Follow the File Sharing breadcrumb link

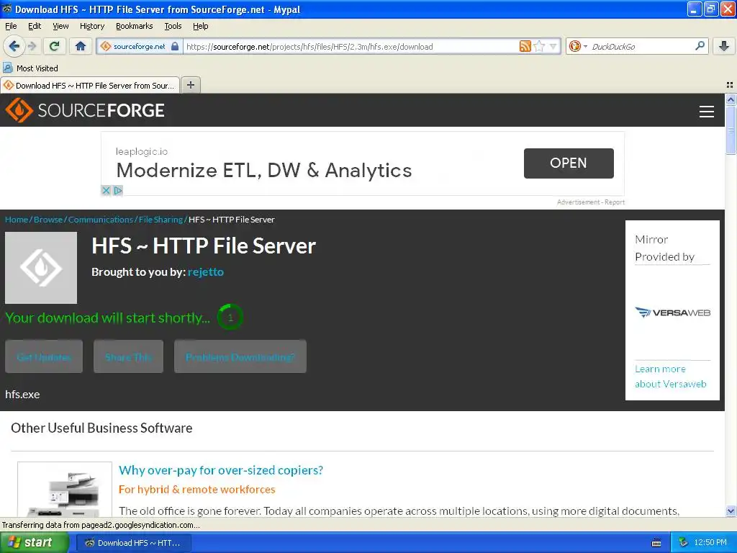pyautogui.click(x=160, y=220)
